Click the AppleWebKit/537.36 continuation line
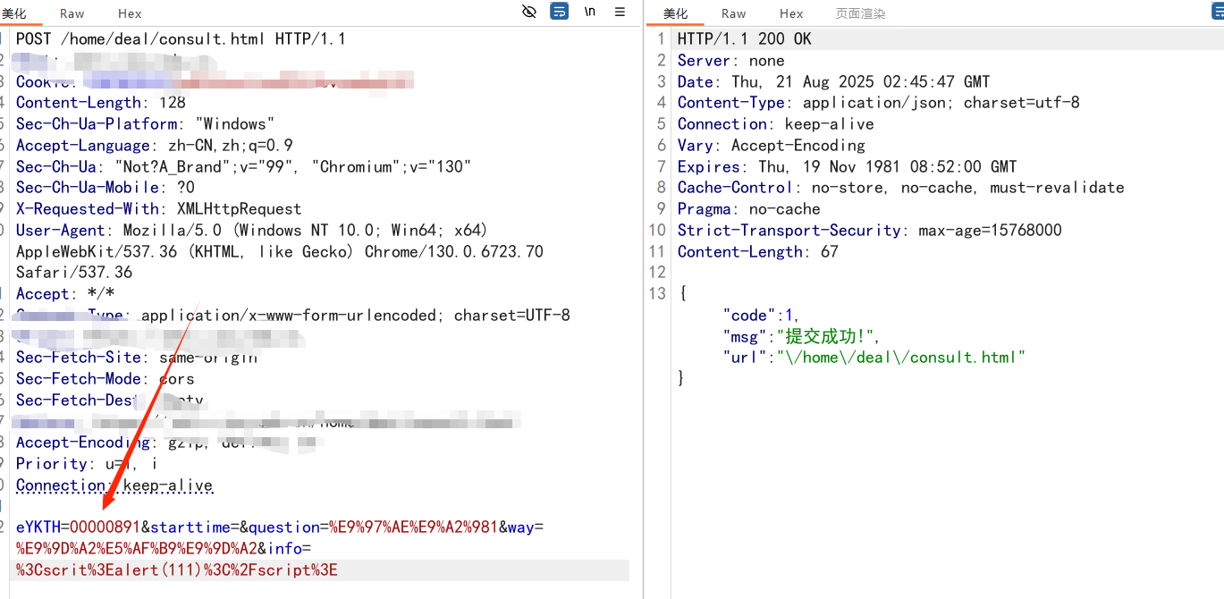 (280, 252)
